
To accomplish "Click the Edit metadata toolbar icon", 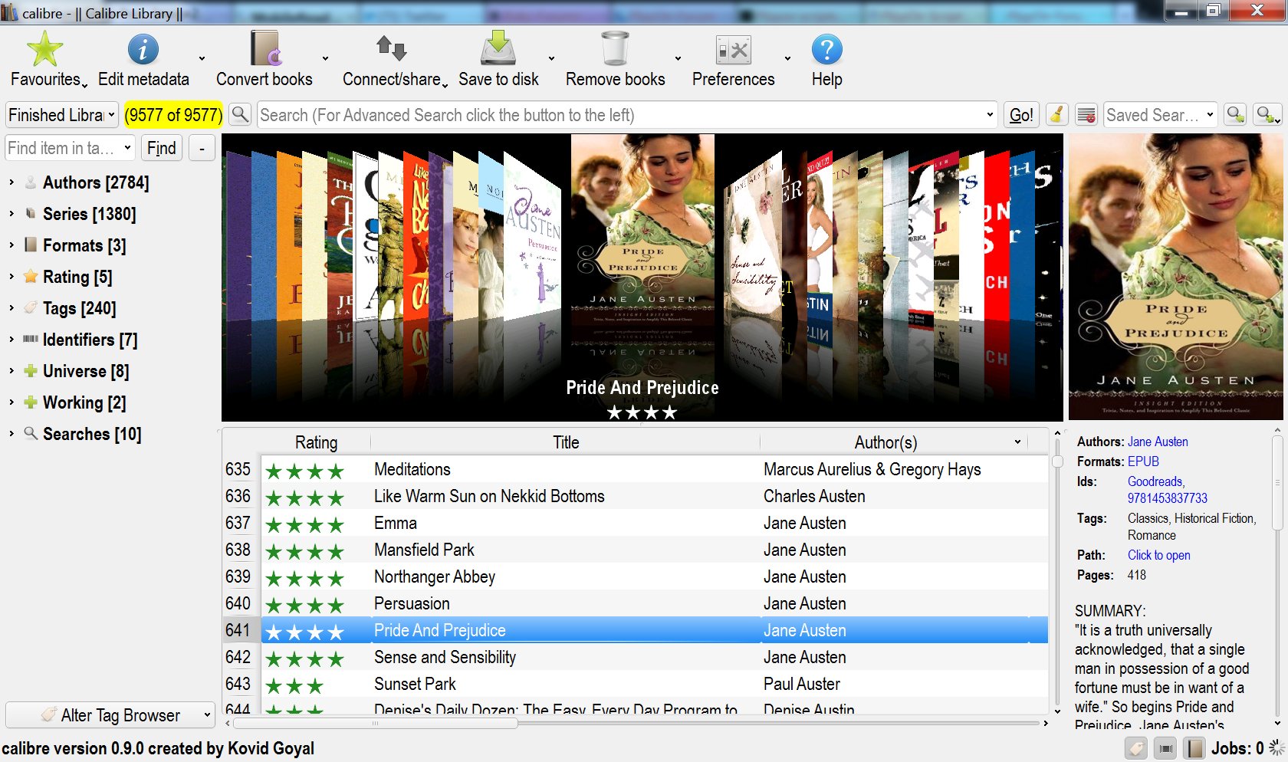I will coord(143,49).
